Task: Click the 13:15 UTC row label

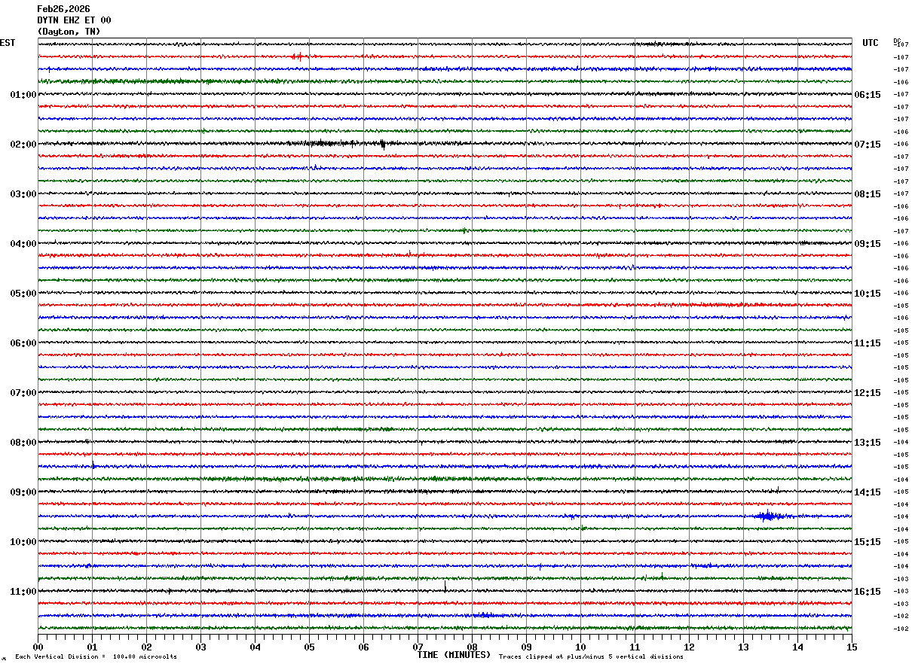Action: (868, 443)
